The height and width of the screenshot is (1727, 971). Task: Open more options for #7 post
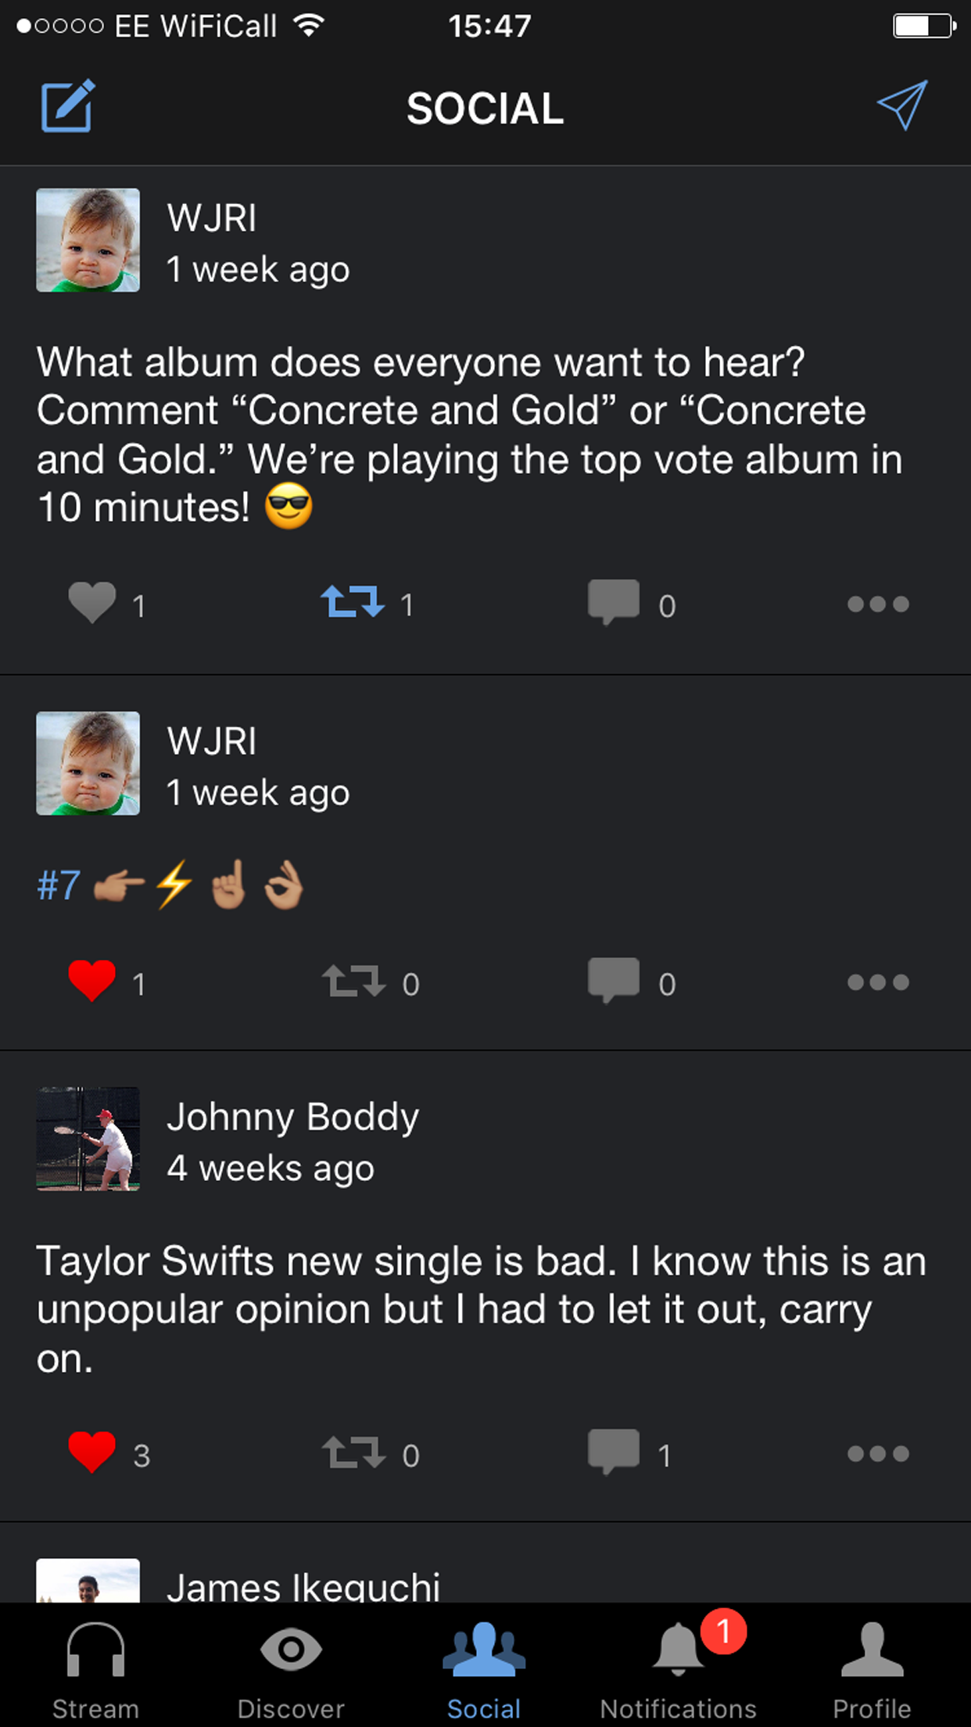[x=878, y=982]
